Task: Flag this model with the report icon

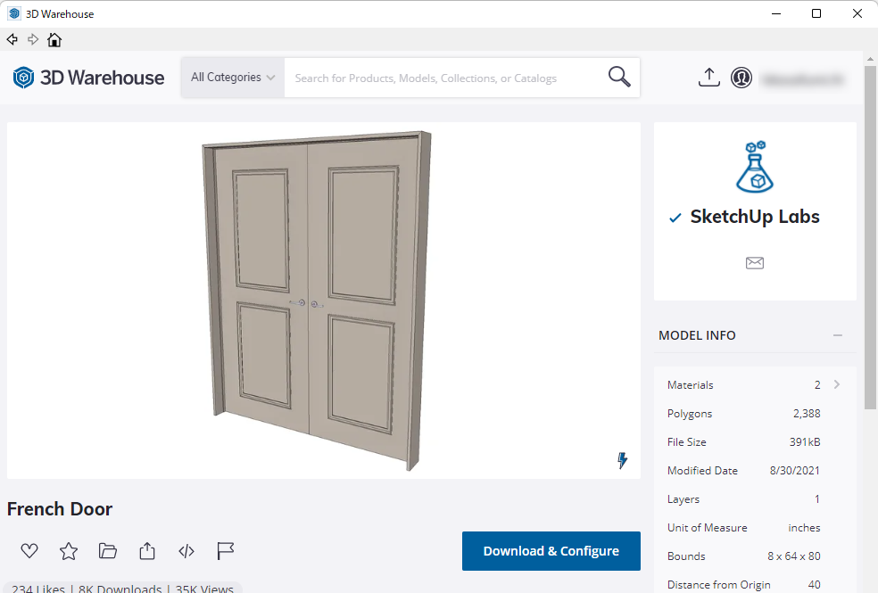Action: (226, 551)
